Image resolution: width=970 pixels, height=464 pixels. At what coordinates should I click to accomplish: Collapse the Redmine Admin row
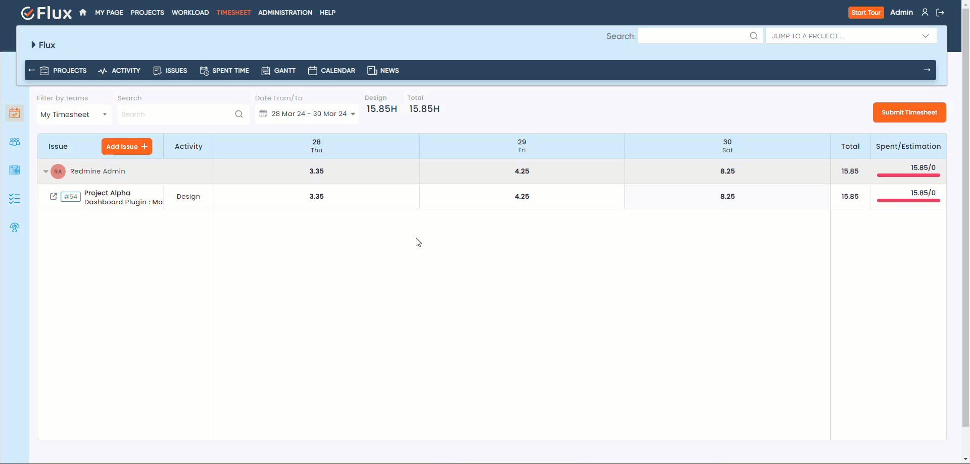pyautogui.click(x=46, y=171)
